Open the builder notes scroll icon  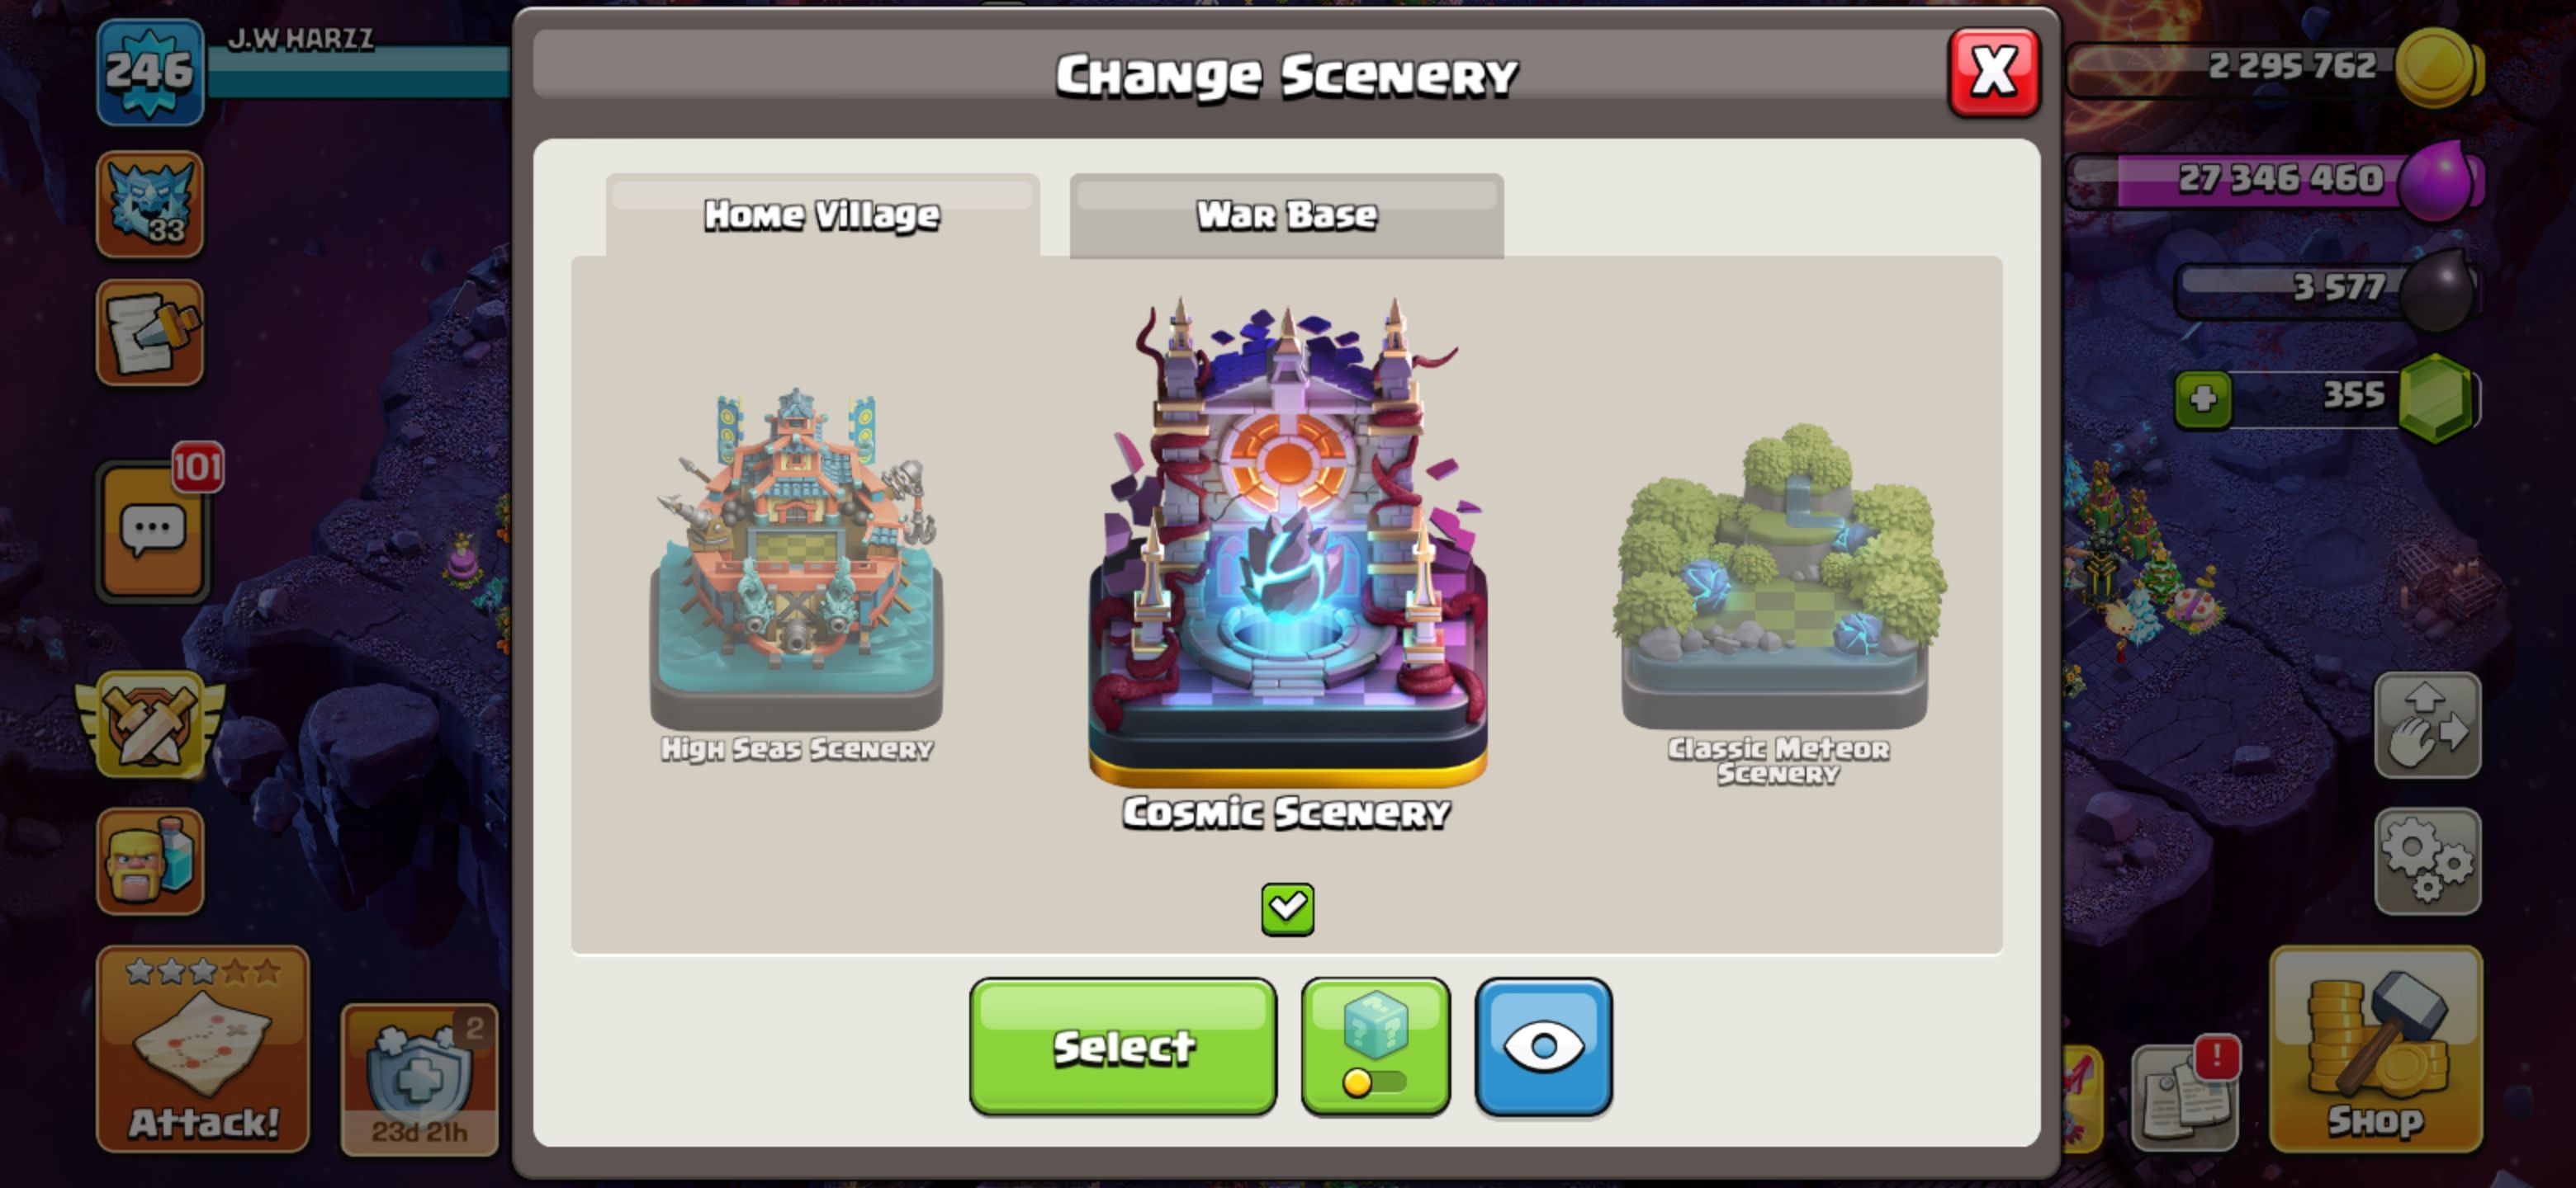pos(150,332)
